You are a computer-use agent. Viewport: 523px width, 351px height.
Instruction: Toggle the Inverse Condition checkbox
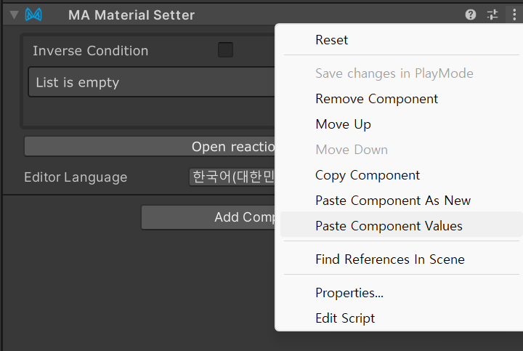(x=225, y=49)
